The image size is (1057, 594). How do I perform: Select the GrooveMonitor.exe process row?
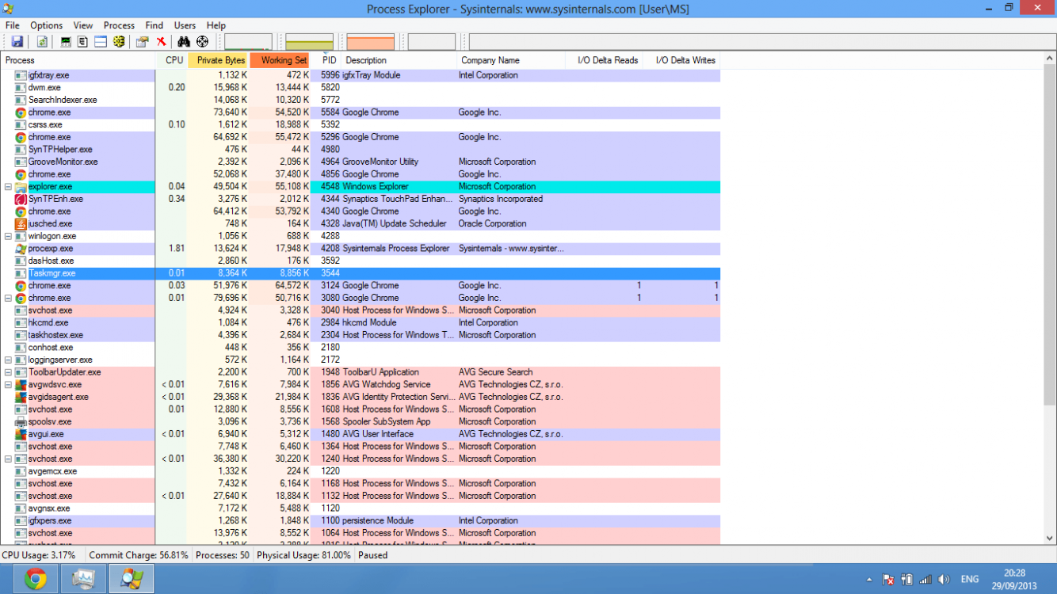click(x=361, y=162)
